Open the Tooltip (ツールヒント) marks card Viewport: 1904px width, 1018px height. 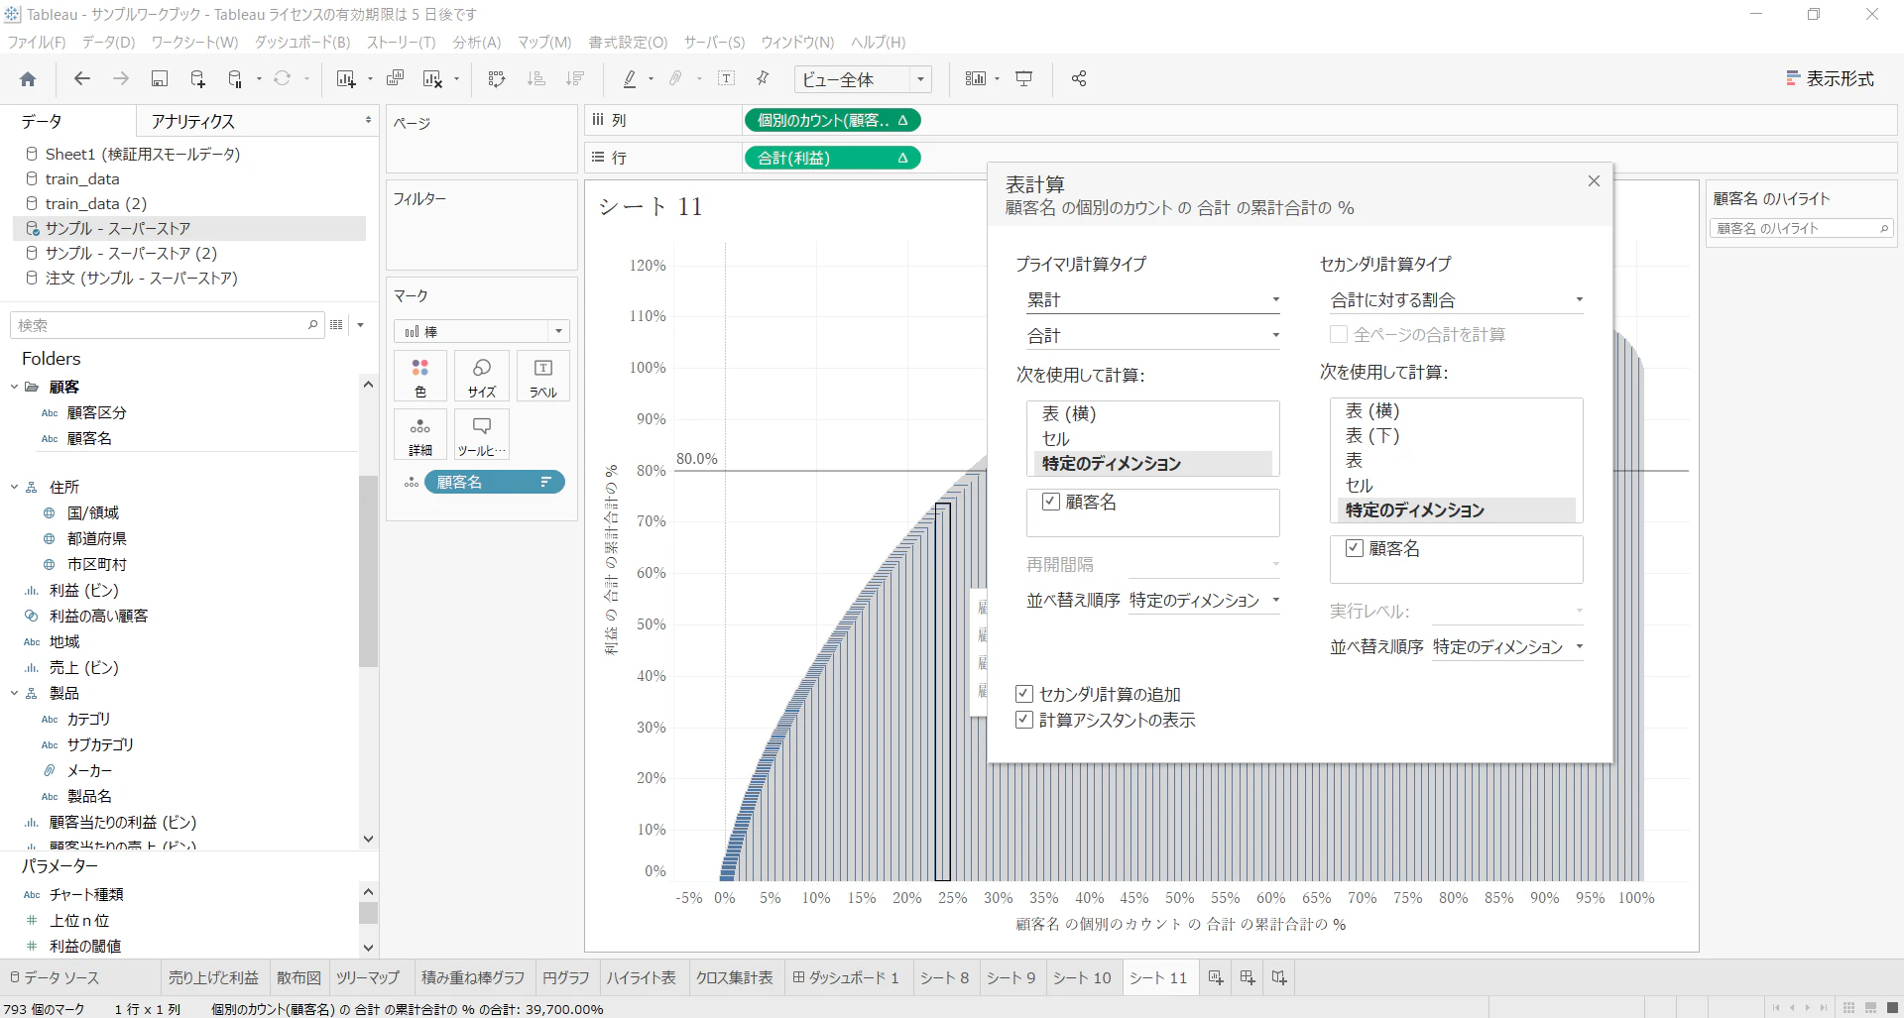482,435
